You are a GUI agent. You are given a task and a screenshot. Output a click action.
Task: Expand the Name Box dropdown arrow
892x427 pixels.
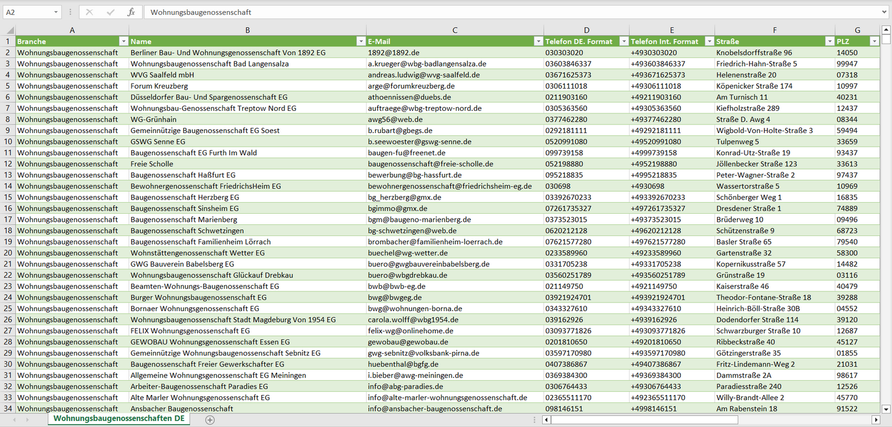[56, 12]
